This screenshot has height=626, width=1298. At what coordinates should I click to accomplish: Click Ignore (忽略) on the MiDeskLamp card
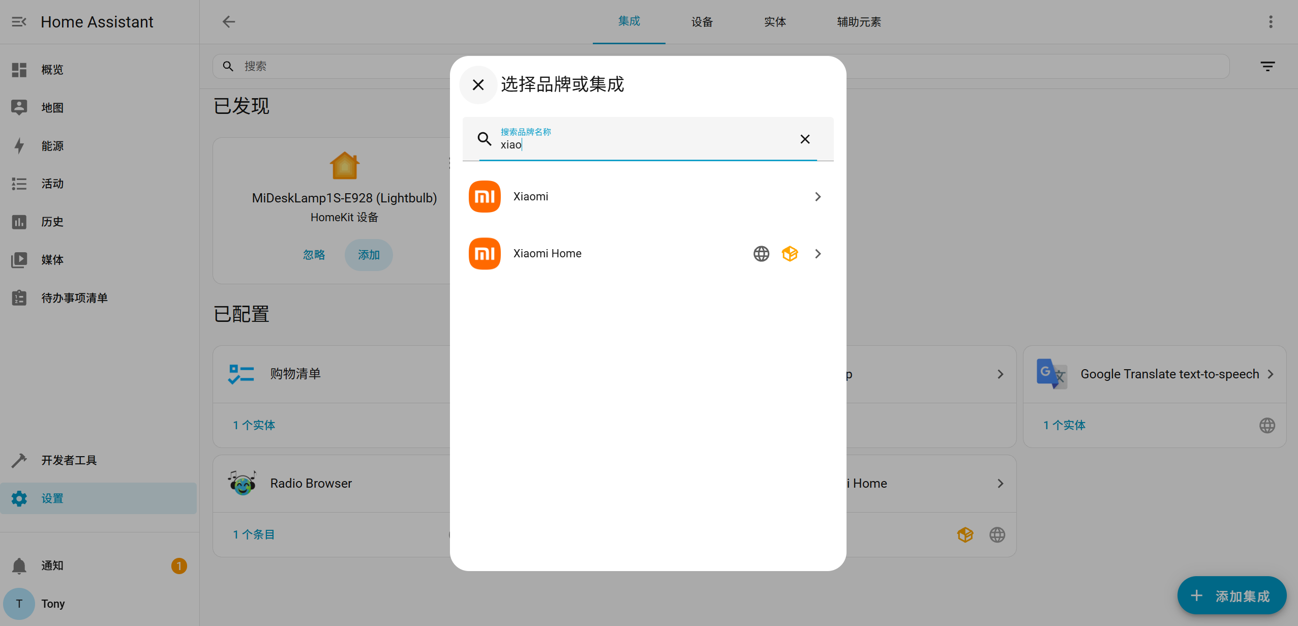click(314, 255)
